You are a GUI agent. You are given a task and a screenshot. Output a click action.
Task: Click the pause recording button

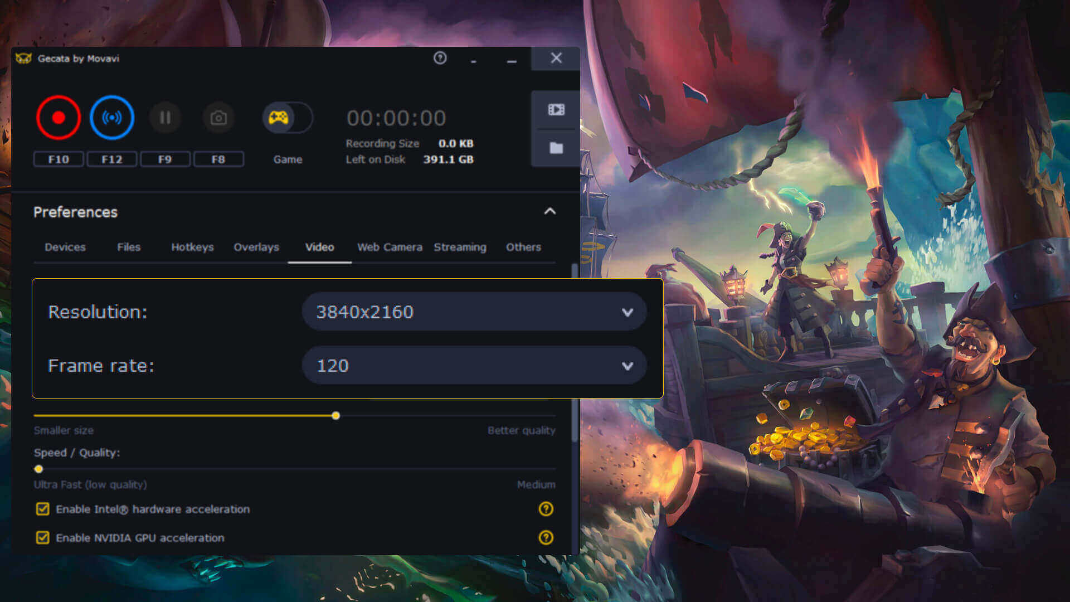[x=165, y=118]
